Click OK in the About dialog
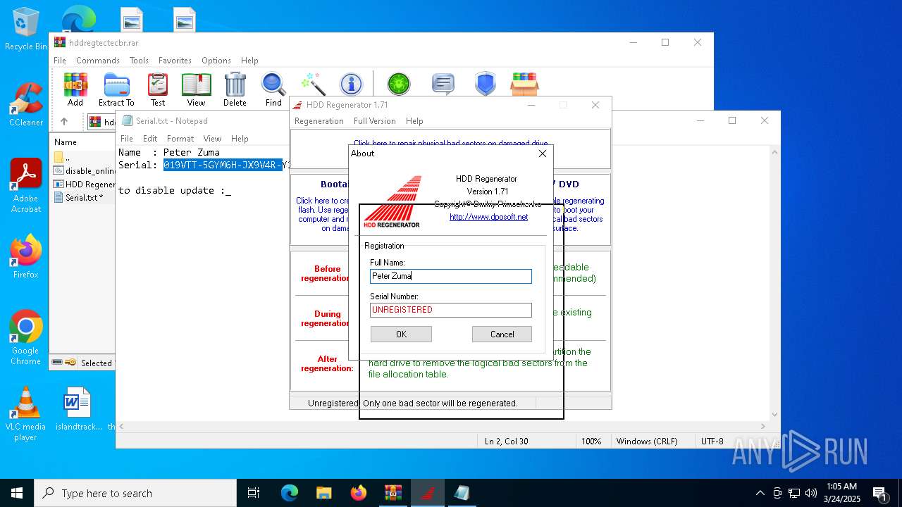Image resolution: width=902 pixels, height=507 pixels. click(x=401, y=334)
